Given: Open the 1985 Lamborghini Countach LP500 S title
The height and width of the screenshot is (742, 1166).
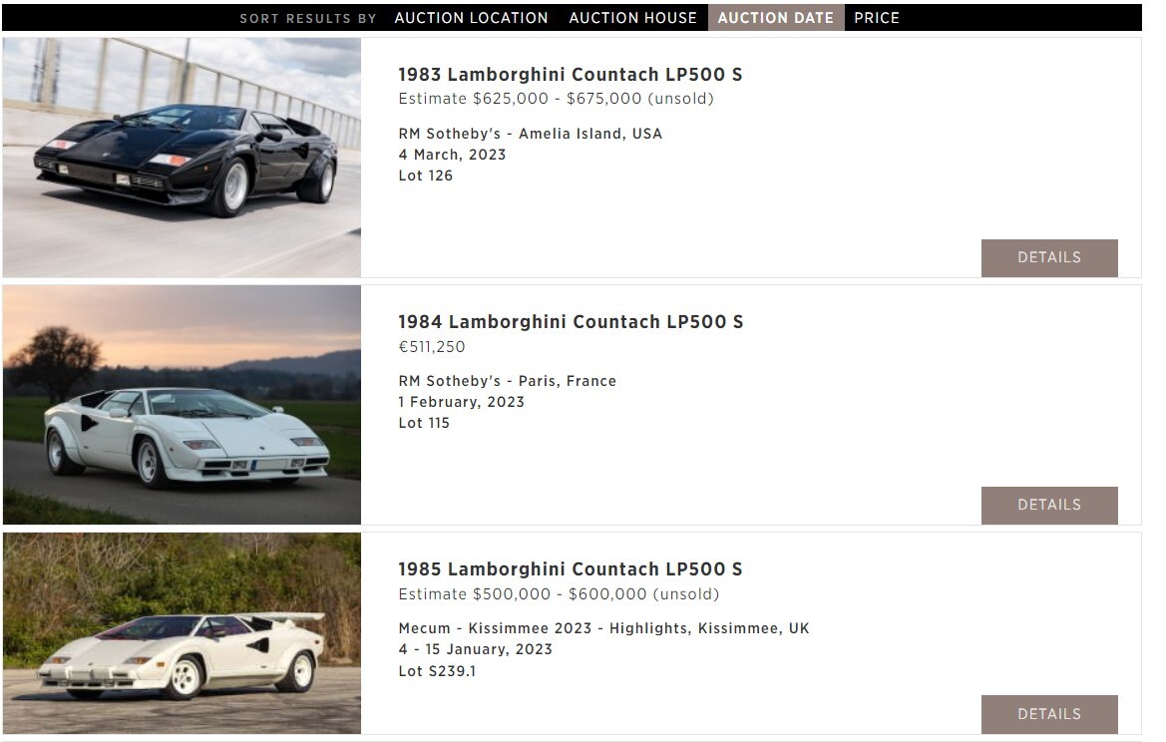Looking at the screenshot, I should tap(571, 569).
